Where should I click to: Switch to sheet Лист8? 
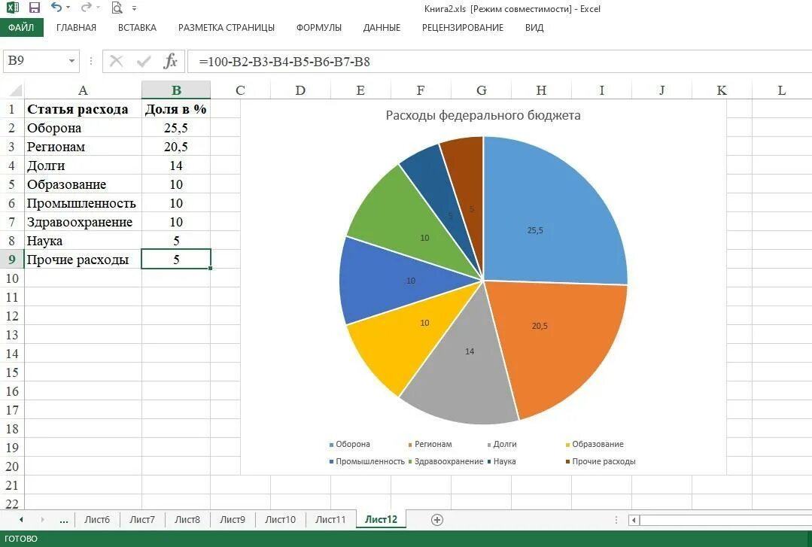[x=187, y=520]
